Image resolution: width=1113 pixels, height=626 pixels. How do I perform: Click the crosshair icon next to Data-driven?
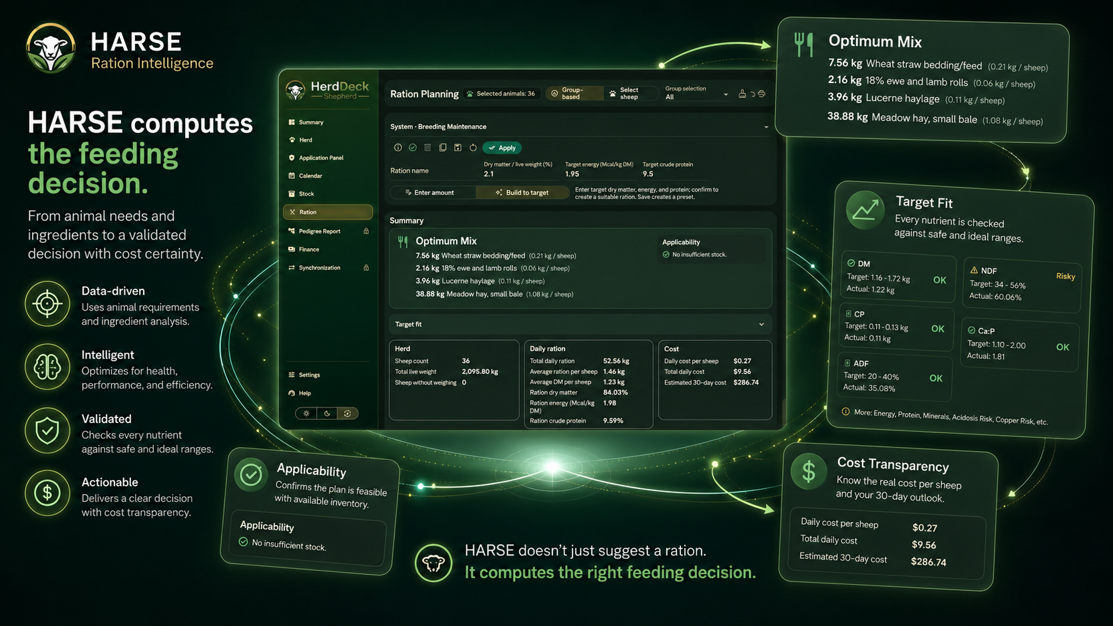(47, 304)
